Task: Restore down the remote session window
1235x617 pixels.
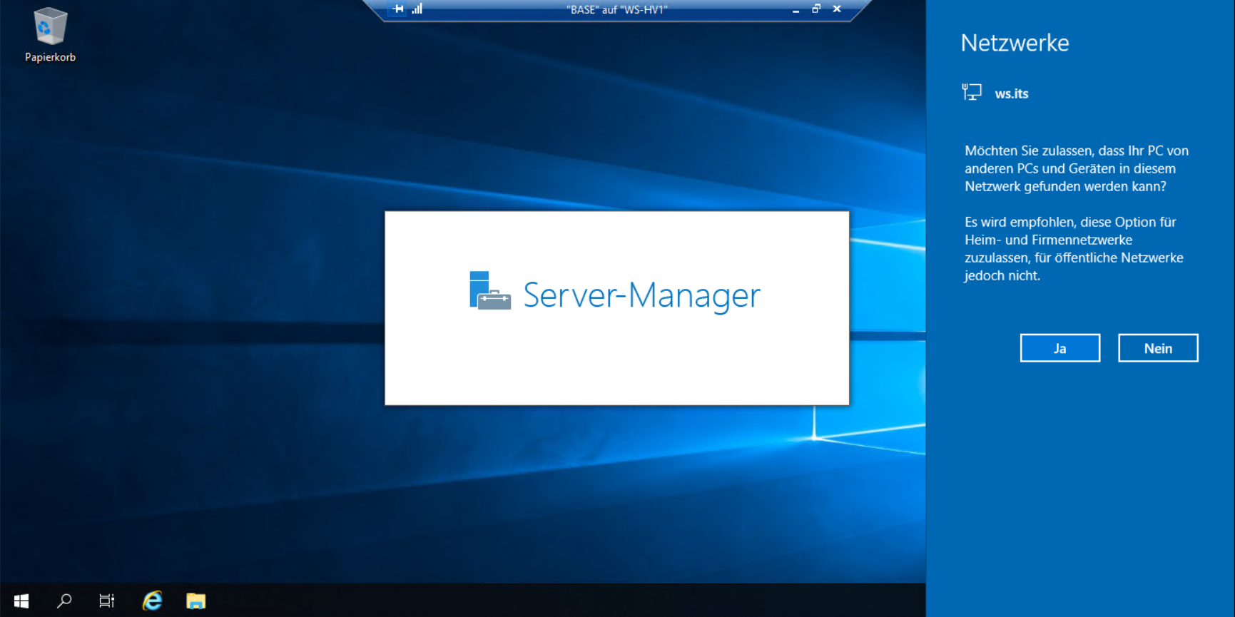Action: (x=816, y=9)
